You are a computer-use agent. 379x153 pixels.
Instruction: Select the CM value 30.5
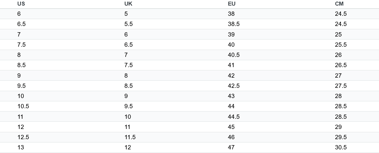(341, 147)
